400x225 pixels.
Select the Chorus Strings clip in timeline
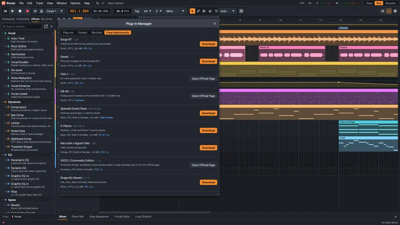click(x=368, y=128)
